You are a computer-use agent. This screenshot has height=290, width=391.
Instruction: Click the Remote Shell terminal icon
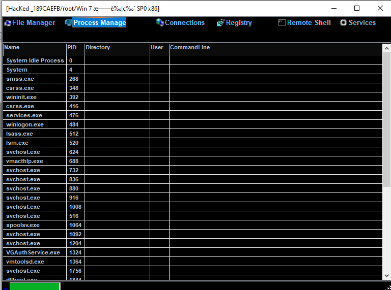(x=282, y=23)
